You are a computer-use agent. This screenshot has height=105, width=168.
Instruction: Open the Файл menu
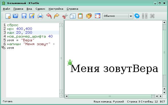[6, 9]
